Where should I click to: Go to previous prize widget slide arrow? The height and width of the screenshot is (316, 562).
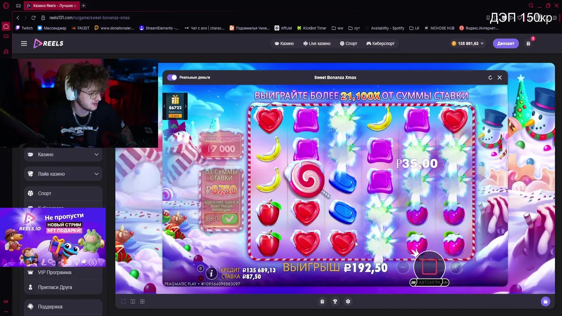tap(165, 106)
